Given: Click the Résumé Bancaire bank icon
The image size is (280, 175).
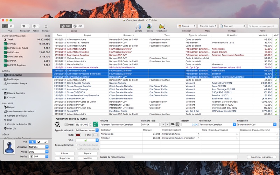Looking at the screenshot, I should coord(5,93).
